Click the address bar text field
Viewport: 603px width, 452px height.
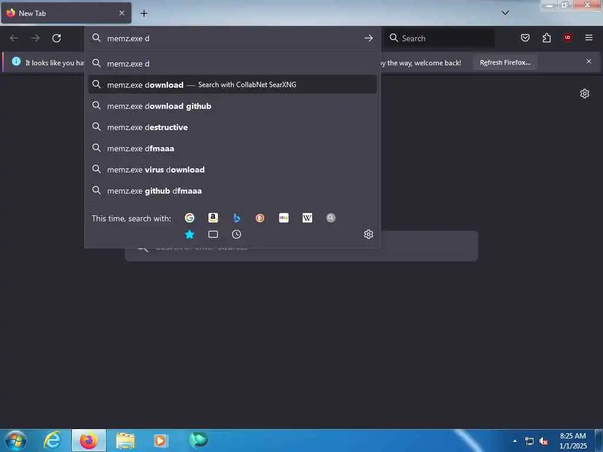233,38
